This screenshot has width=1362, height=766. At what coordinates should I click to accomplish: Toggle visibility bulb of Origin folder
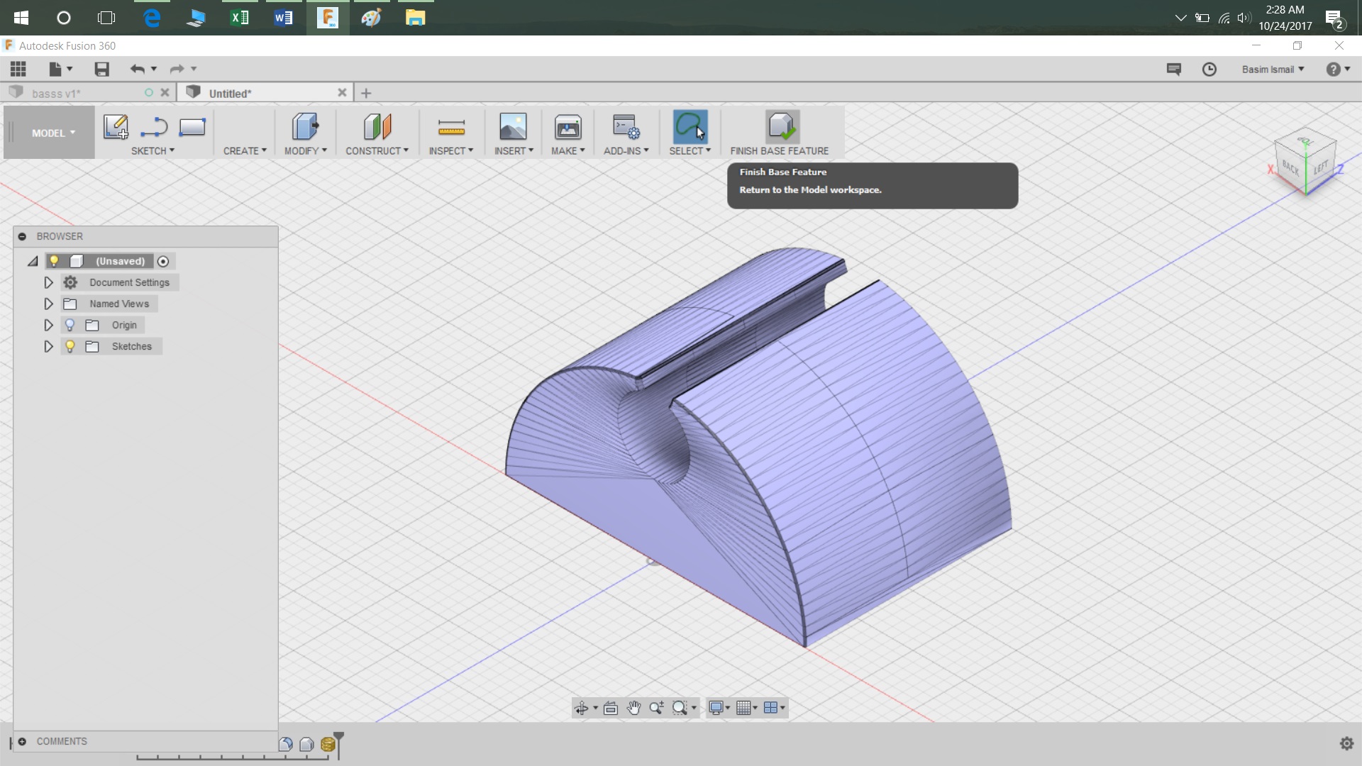(x=70, y=325)
